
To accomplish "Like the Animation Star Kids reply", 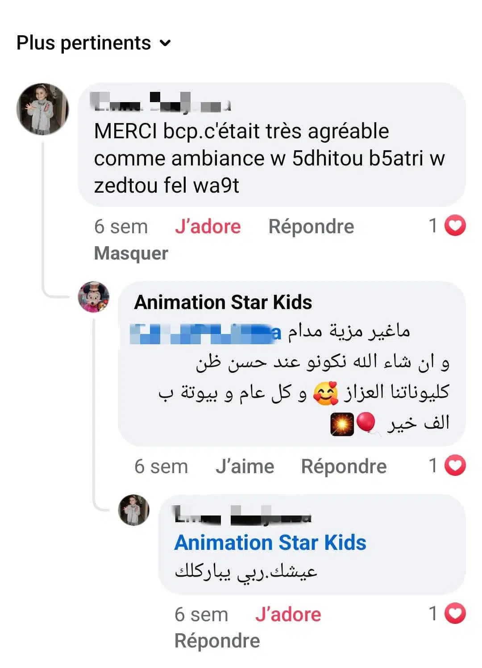I will tap(245, 466).
